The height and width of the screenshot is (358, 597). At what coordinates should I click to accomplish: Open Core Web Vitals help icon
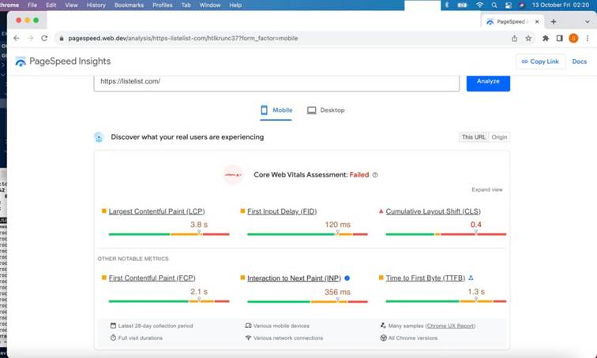(375, 175)
